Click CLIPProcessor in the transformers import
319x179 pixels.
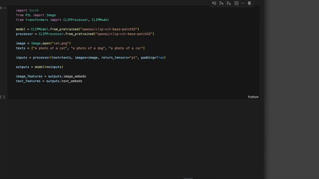pyautogui.click(x=75, y=20)
